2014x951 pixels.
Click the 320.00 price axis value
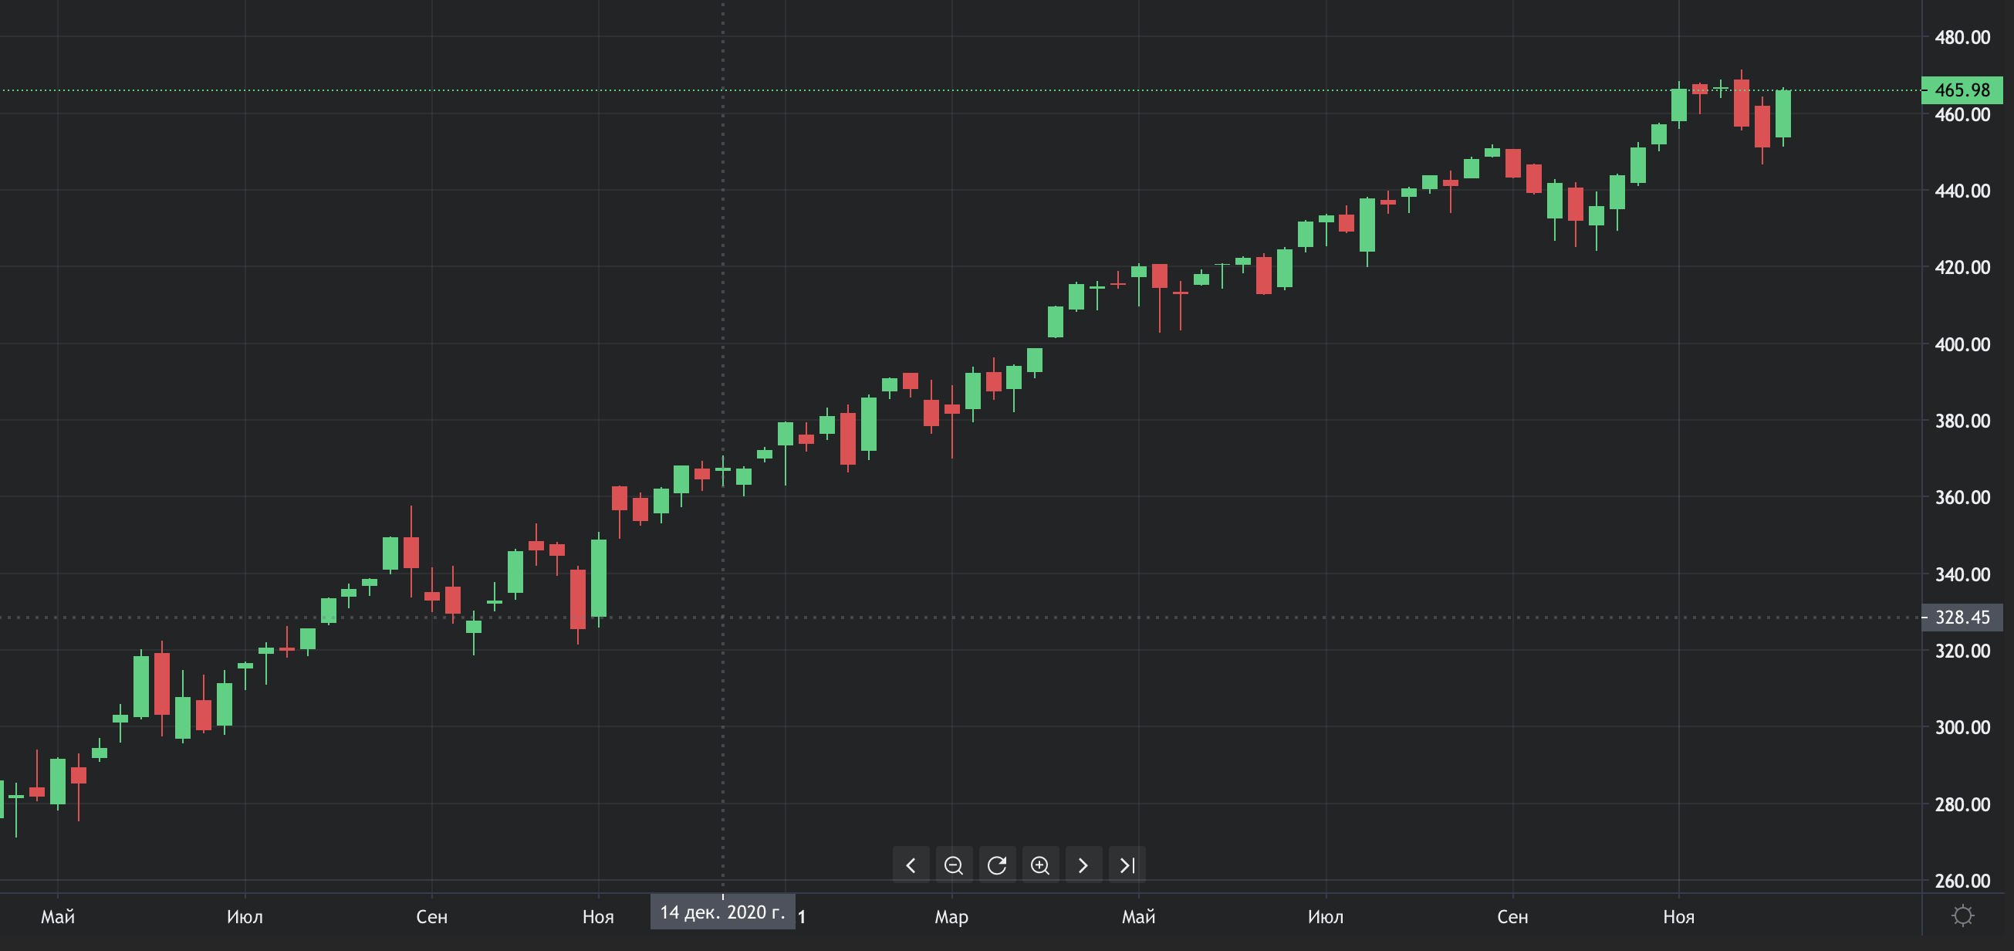click(x=1962, y=651)
